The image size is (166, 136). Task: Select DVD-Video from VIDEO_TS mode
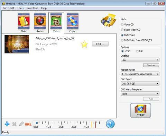(x=136, y=40)
